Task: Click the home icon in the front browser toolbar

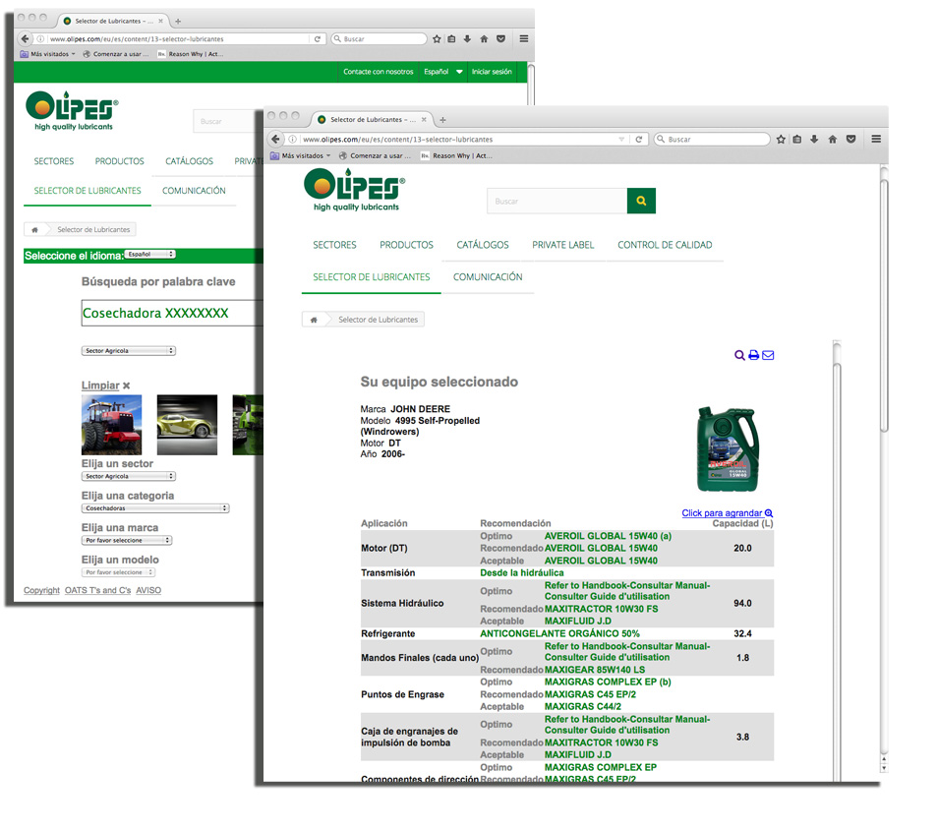Action: [833, 140]
